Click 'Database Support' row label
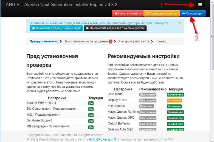 pos(39,120)
